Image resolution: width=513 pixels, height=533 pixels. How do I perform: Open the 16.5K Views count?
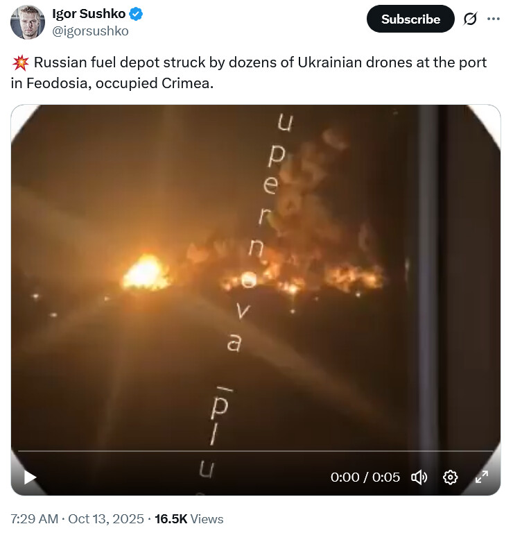coord(189,518)
